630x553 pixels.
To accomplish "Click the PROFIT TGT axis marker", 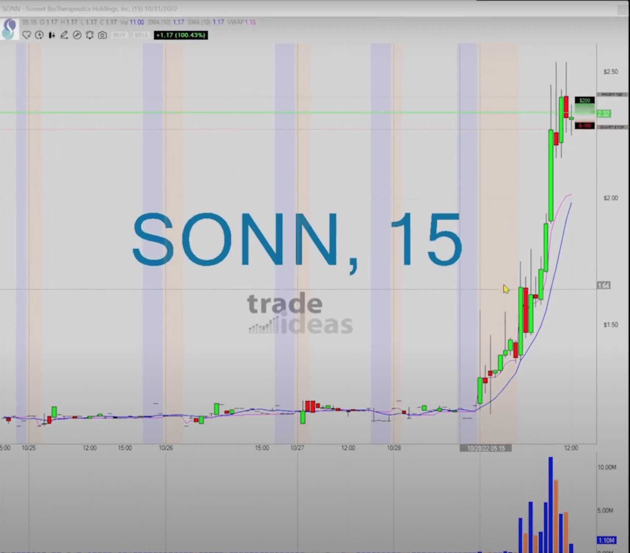I will point(612,94).
